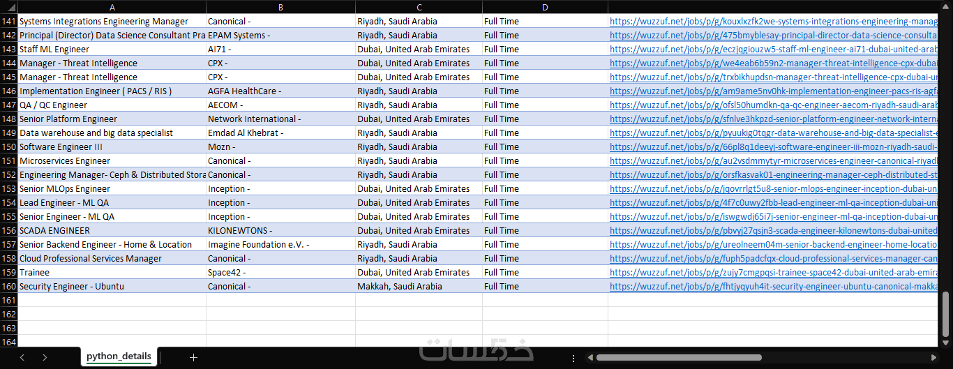
Task: Select cell 'Staff ML Engineer'
Action: click(x=112, y=49)
